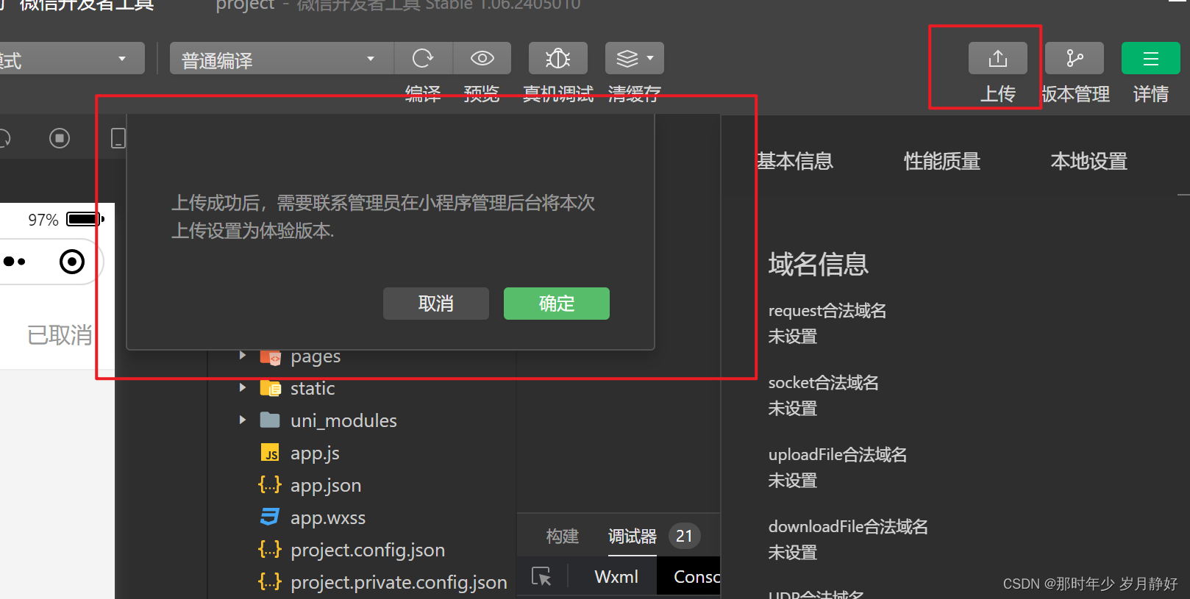Open the Wxml debugger tab
This screenshot has height=599, width=1190.
tap(616, 577)
